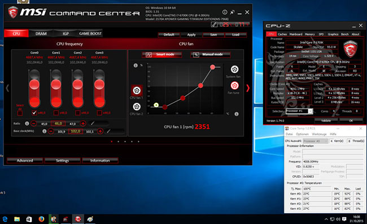
Task: Check the Core3 checkbox
Action: [x=99, y=113]
